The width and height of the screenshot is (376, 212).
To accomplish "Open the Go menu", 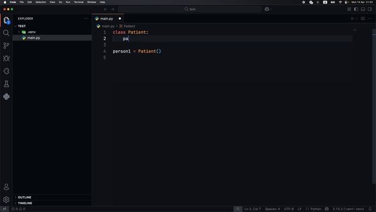I will 61,2.
